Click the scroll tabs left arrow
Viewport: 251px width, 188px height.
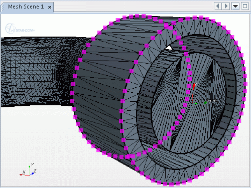218,7
